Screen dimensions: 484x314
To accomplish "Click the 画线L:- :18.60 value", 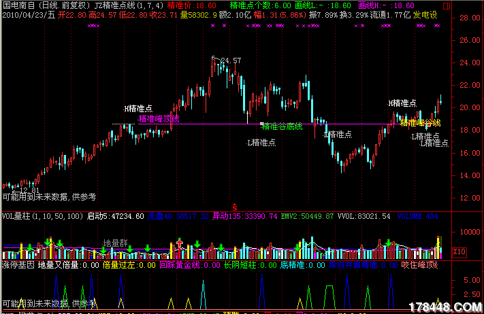I will (x=323, y=5).
